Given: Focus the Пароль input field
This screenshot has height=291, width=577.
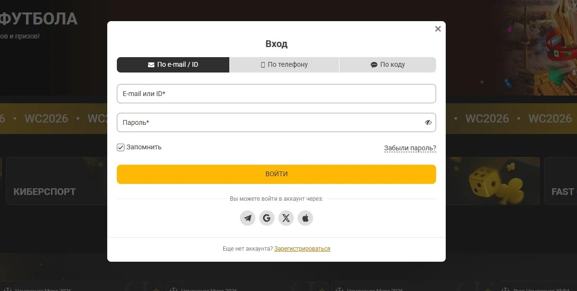Looking at the screenshot, I should tap(276, 122).
